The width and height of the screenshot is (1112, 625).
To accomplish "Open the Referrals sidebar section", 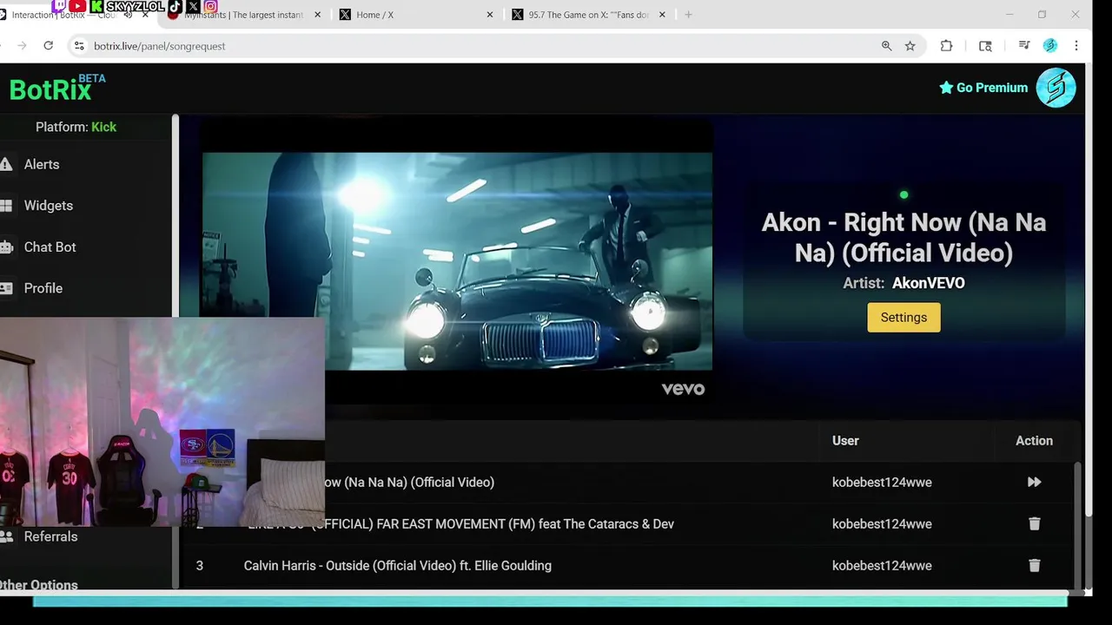I will coord(50,536).
